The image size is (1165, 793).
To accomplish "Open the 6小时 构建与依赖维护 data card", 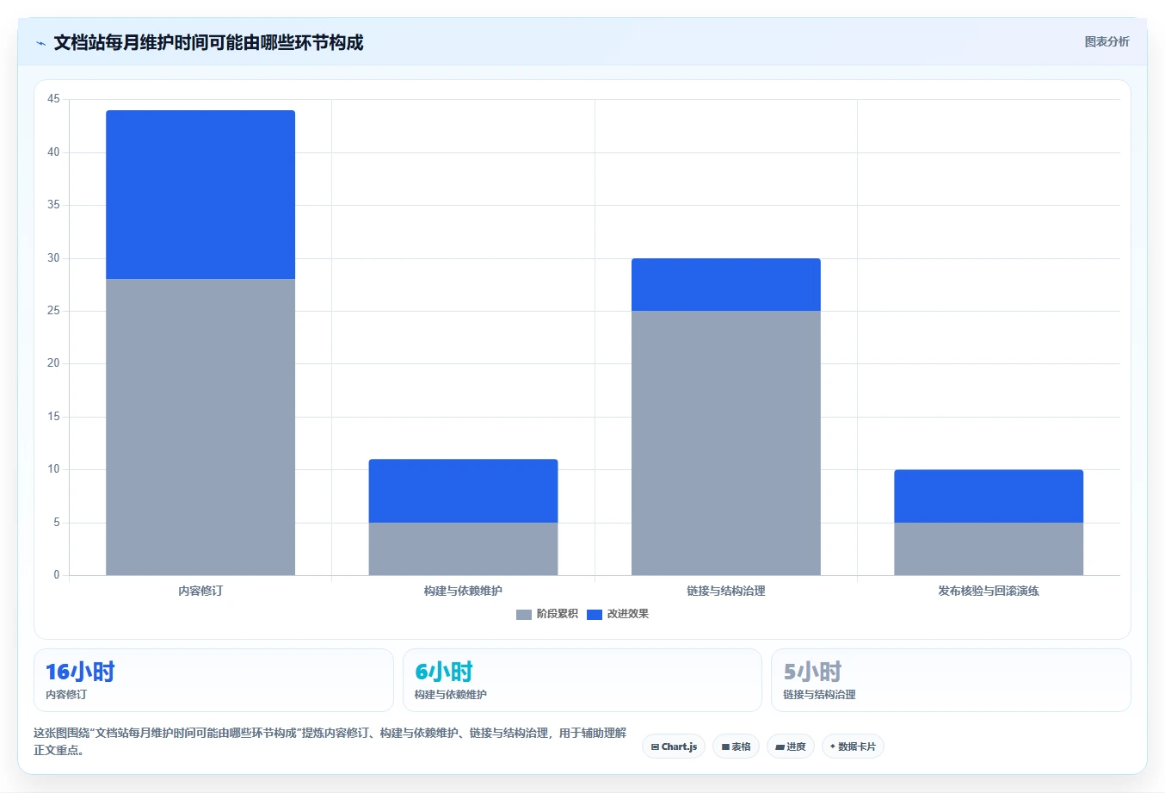I will click(582, 680).
